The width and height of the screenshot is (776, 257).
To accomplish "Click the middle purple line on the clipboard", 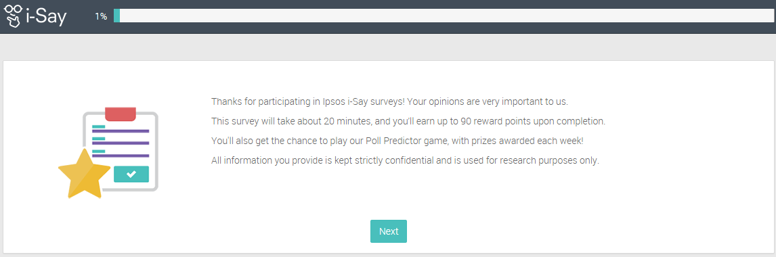I will tap(121, 143).
